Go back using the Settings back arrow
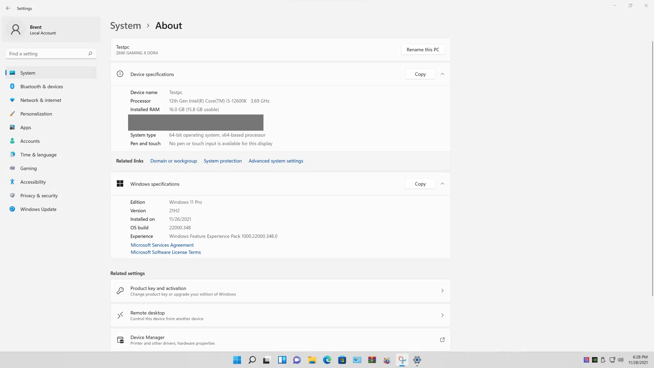654x368 pixels. (8, 8)
